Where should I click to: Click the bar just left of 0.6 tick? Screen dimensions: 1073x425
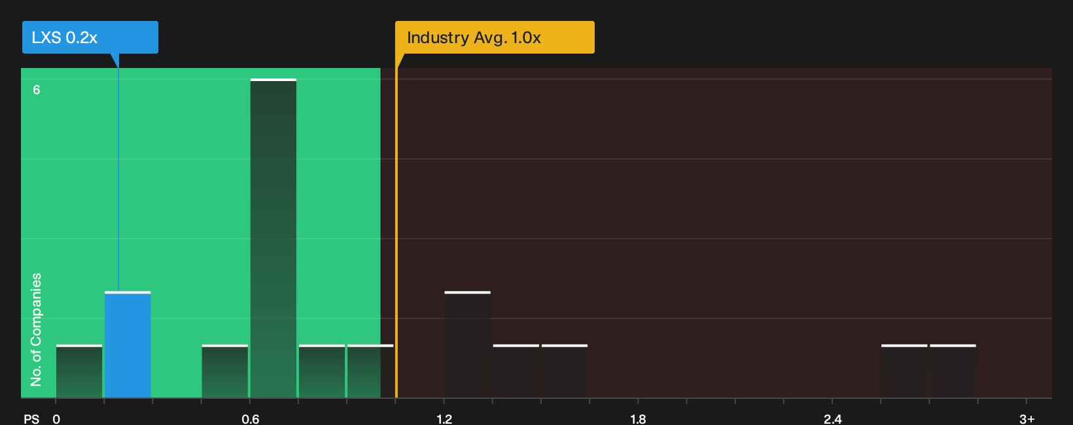(x=225, y=371)
